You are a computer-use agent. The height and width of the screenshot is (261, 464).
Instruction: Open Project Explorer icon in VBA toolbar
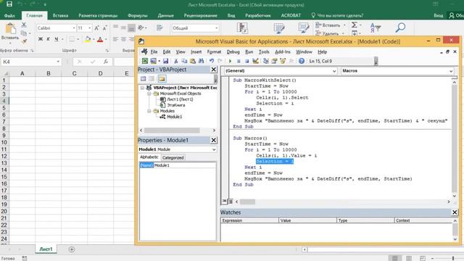266,61
